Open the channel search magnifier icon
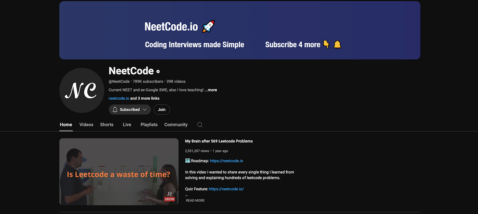The height and width of the screenshot is (214, 478). click(x=200, y=125)
